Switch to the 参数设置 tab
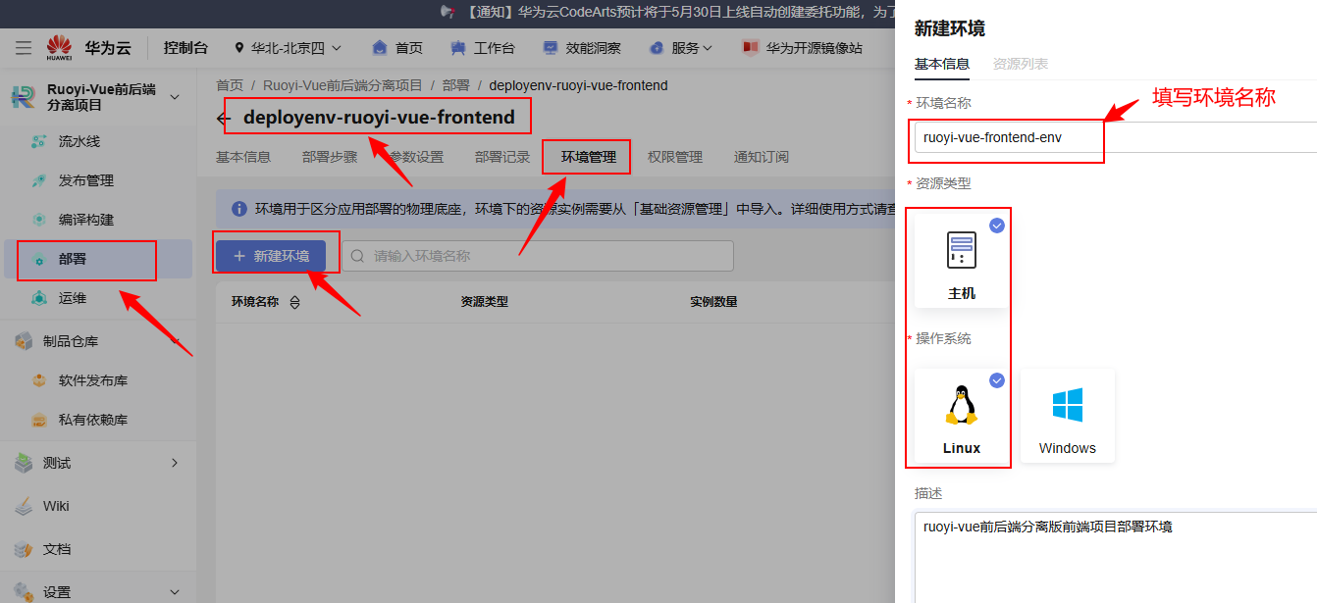 416,157
